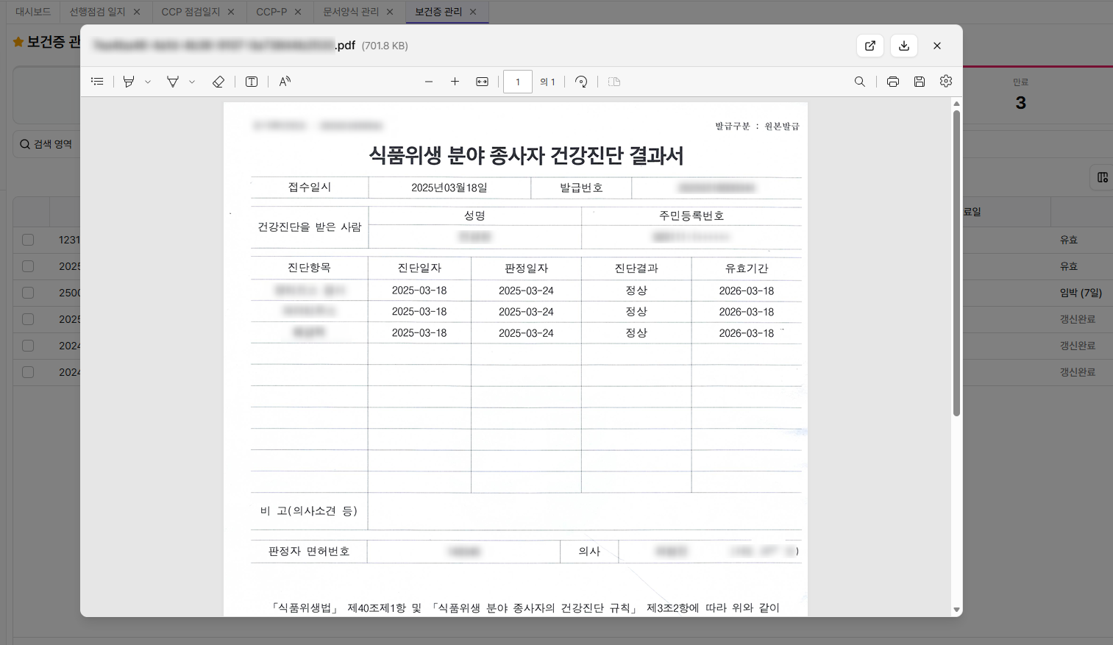1113x645 pixels.
Task: Click the 2025년03월18일 reception date cell
Action: [449, 188]
